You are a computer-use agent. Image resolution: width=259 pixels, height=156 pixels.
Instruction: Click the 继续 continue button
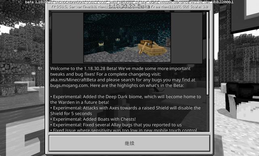tap(129, 143)
